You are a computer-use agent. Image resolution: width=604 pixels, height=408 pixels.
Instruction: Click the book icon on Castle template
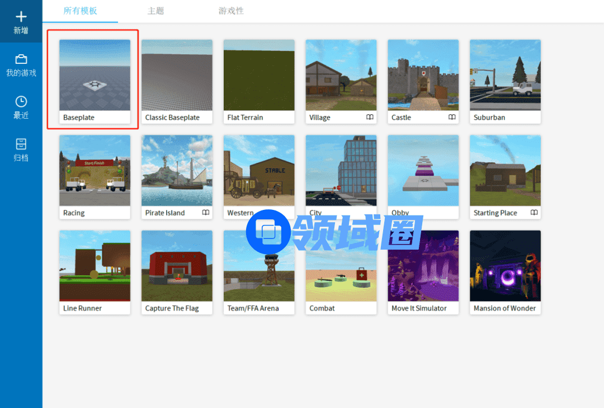coord(452,118)
